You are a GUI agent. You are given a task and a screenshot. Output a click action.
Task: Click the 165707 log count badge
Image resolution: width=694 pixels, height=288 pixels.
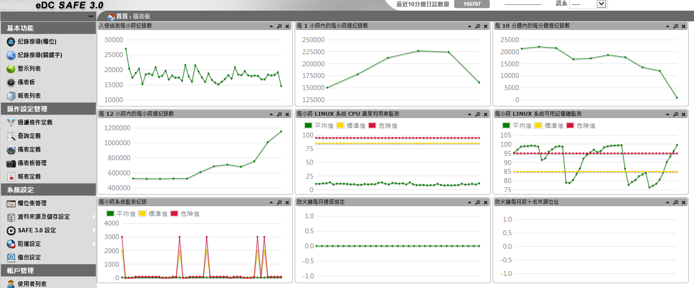(x=471, y=4)
